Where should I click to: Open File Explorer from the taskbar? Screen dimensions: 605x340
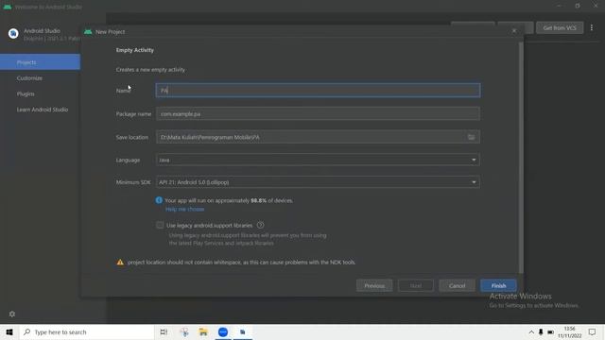(x=203, y=331)
